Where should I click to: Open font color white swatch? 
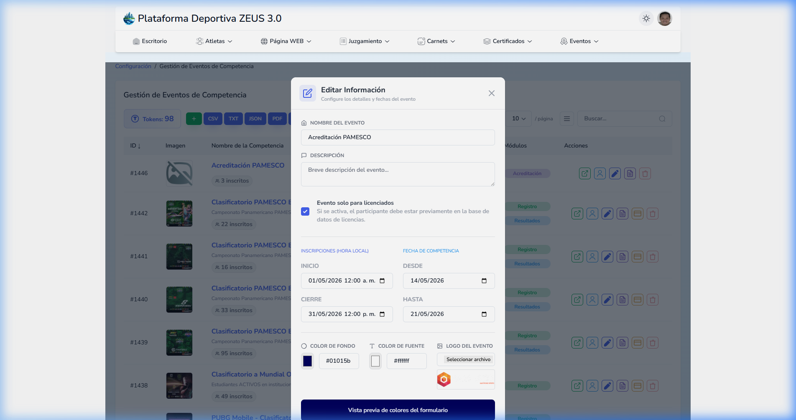pos(375,361)
